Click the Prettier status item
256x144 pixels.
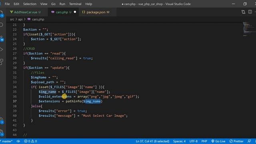pos(236,141)
